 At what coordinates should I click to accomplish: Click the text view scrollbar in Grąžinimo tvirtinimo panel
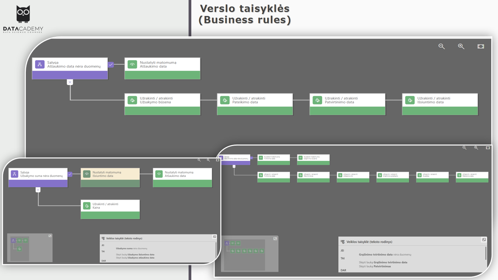(x=486, y=253)
